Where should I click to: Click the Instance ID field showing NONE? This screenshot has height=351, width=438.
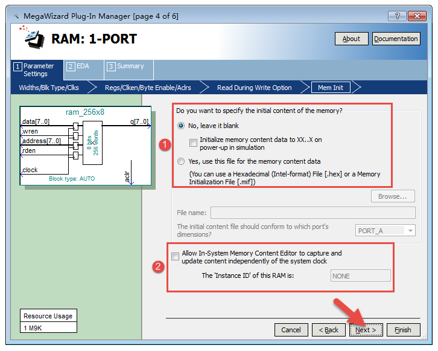(360, 275)
